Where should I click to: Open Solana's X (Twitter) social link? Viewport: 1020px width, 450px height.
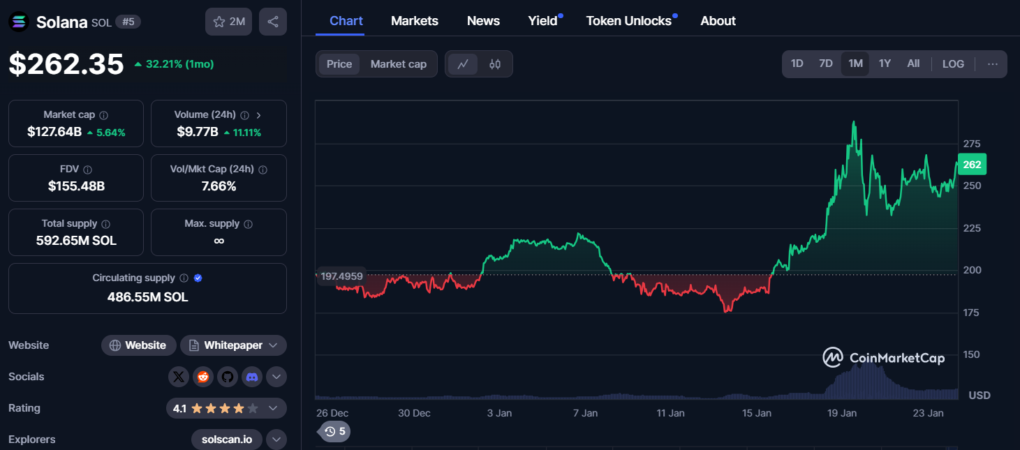pos(179,377)
